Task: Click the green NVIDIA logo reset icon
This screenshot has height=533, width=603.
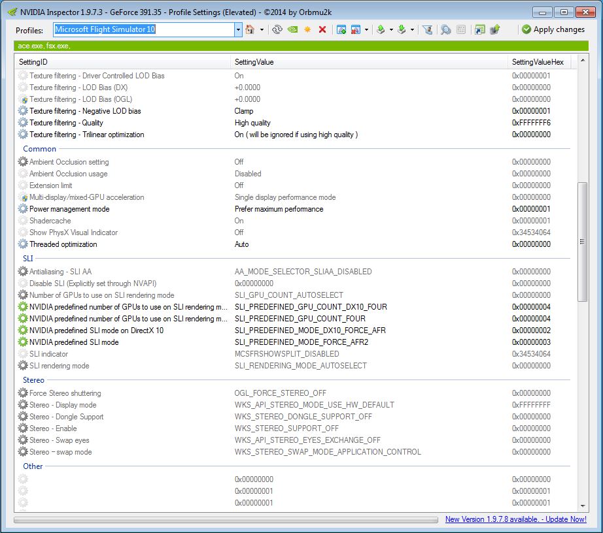Action: (x=292, y=29)
